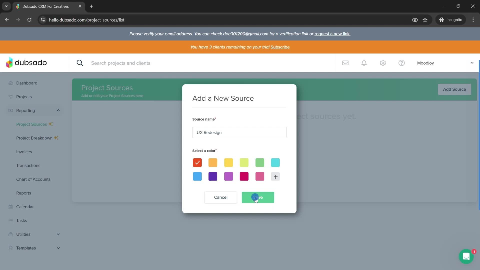The height and width of the screenshot is (270, 480).
Task: Open the email inbox envelope icon
Action: pos(345,63)
